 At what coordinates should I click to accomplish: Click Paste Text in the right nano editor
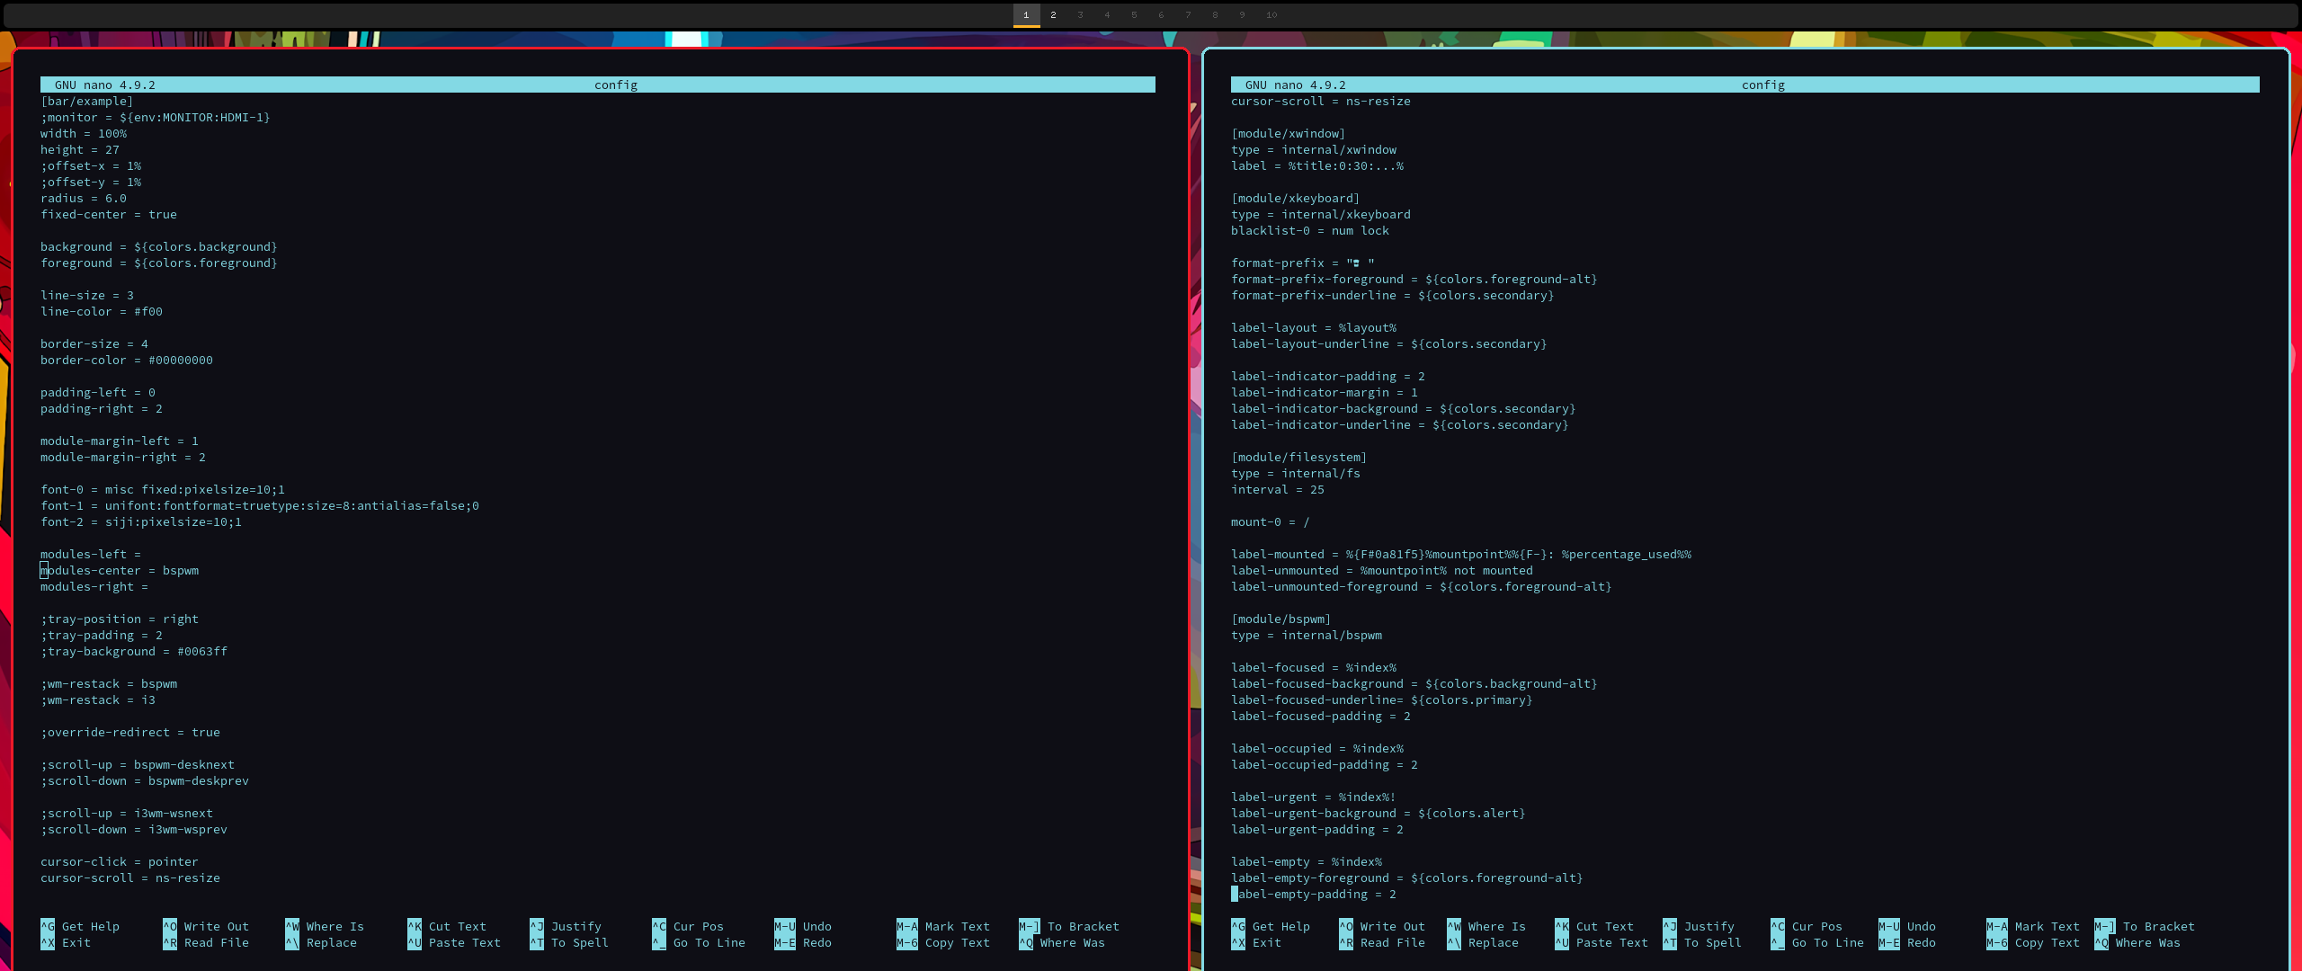click(x=1613, y=942)
